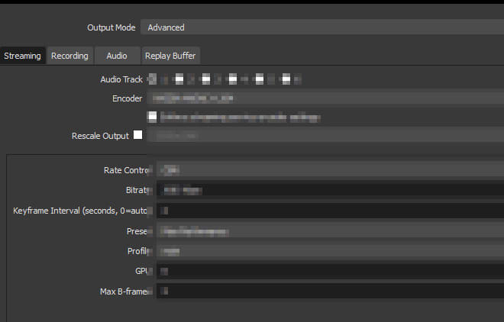Open the Replay Buffer tab
The width and height of the screenshot is (504, 322).
pyautogui.click(x=170, y=56)
